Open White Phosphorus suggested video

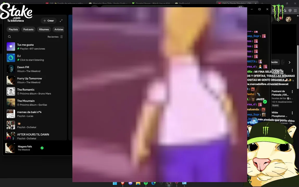point(278,114)
